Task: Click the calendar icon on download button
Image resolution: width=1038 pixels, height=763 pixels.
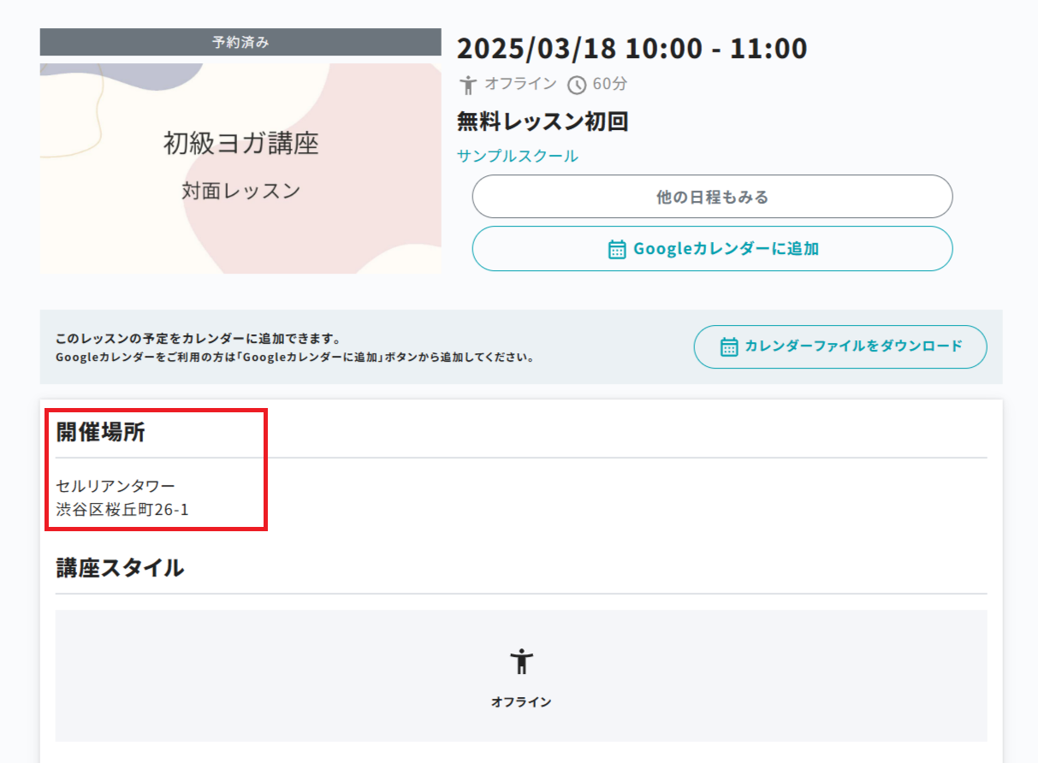Action: coord(729,346)
